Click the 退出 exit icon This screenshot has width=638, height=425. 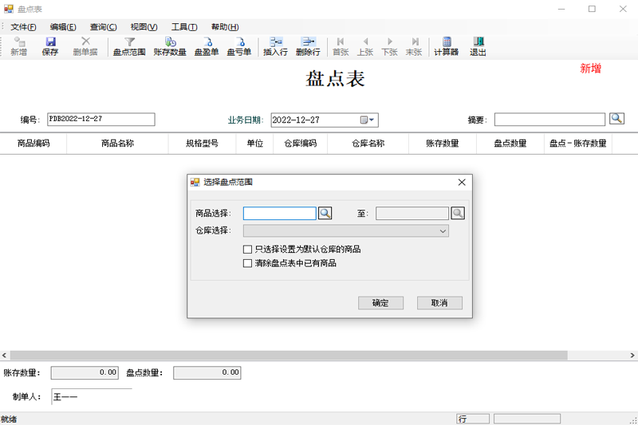coord(478,46)
